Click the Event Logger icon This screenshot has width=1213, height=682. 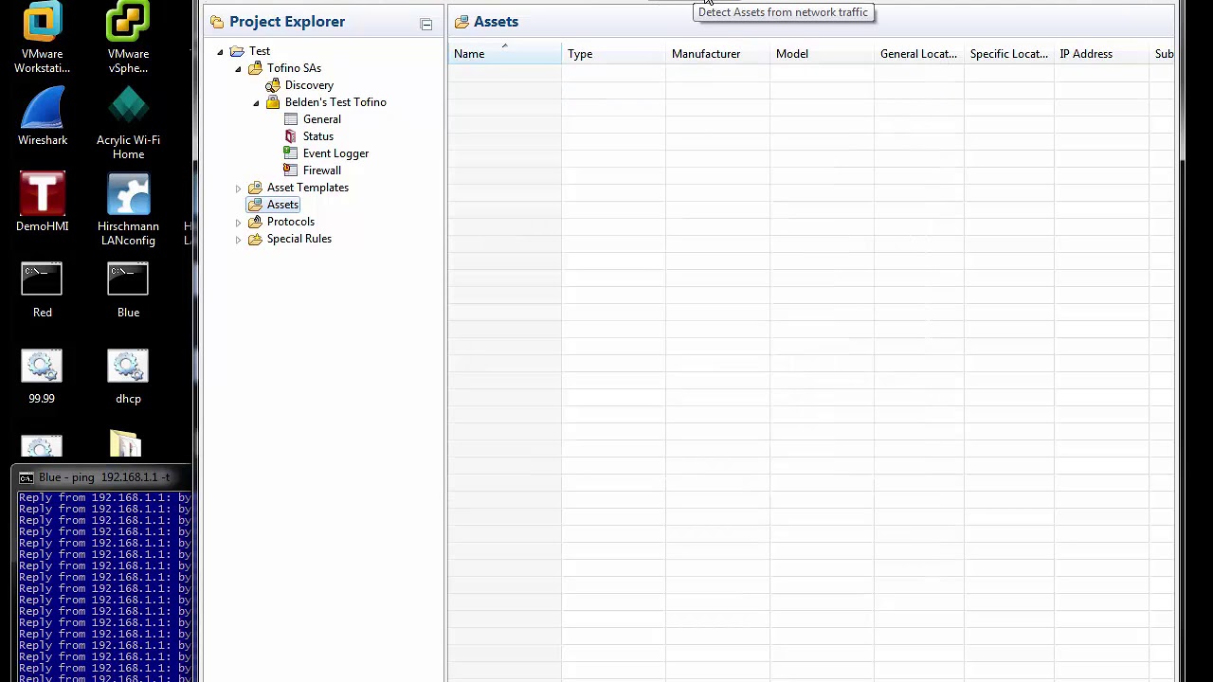point(291,153)
